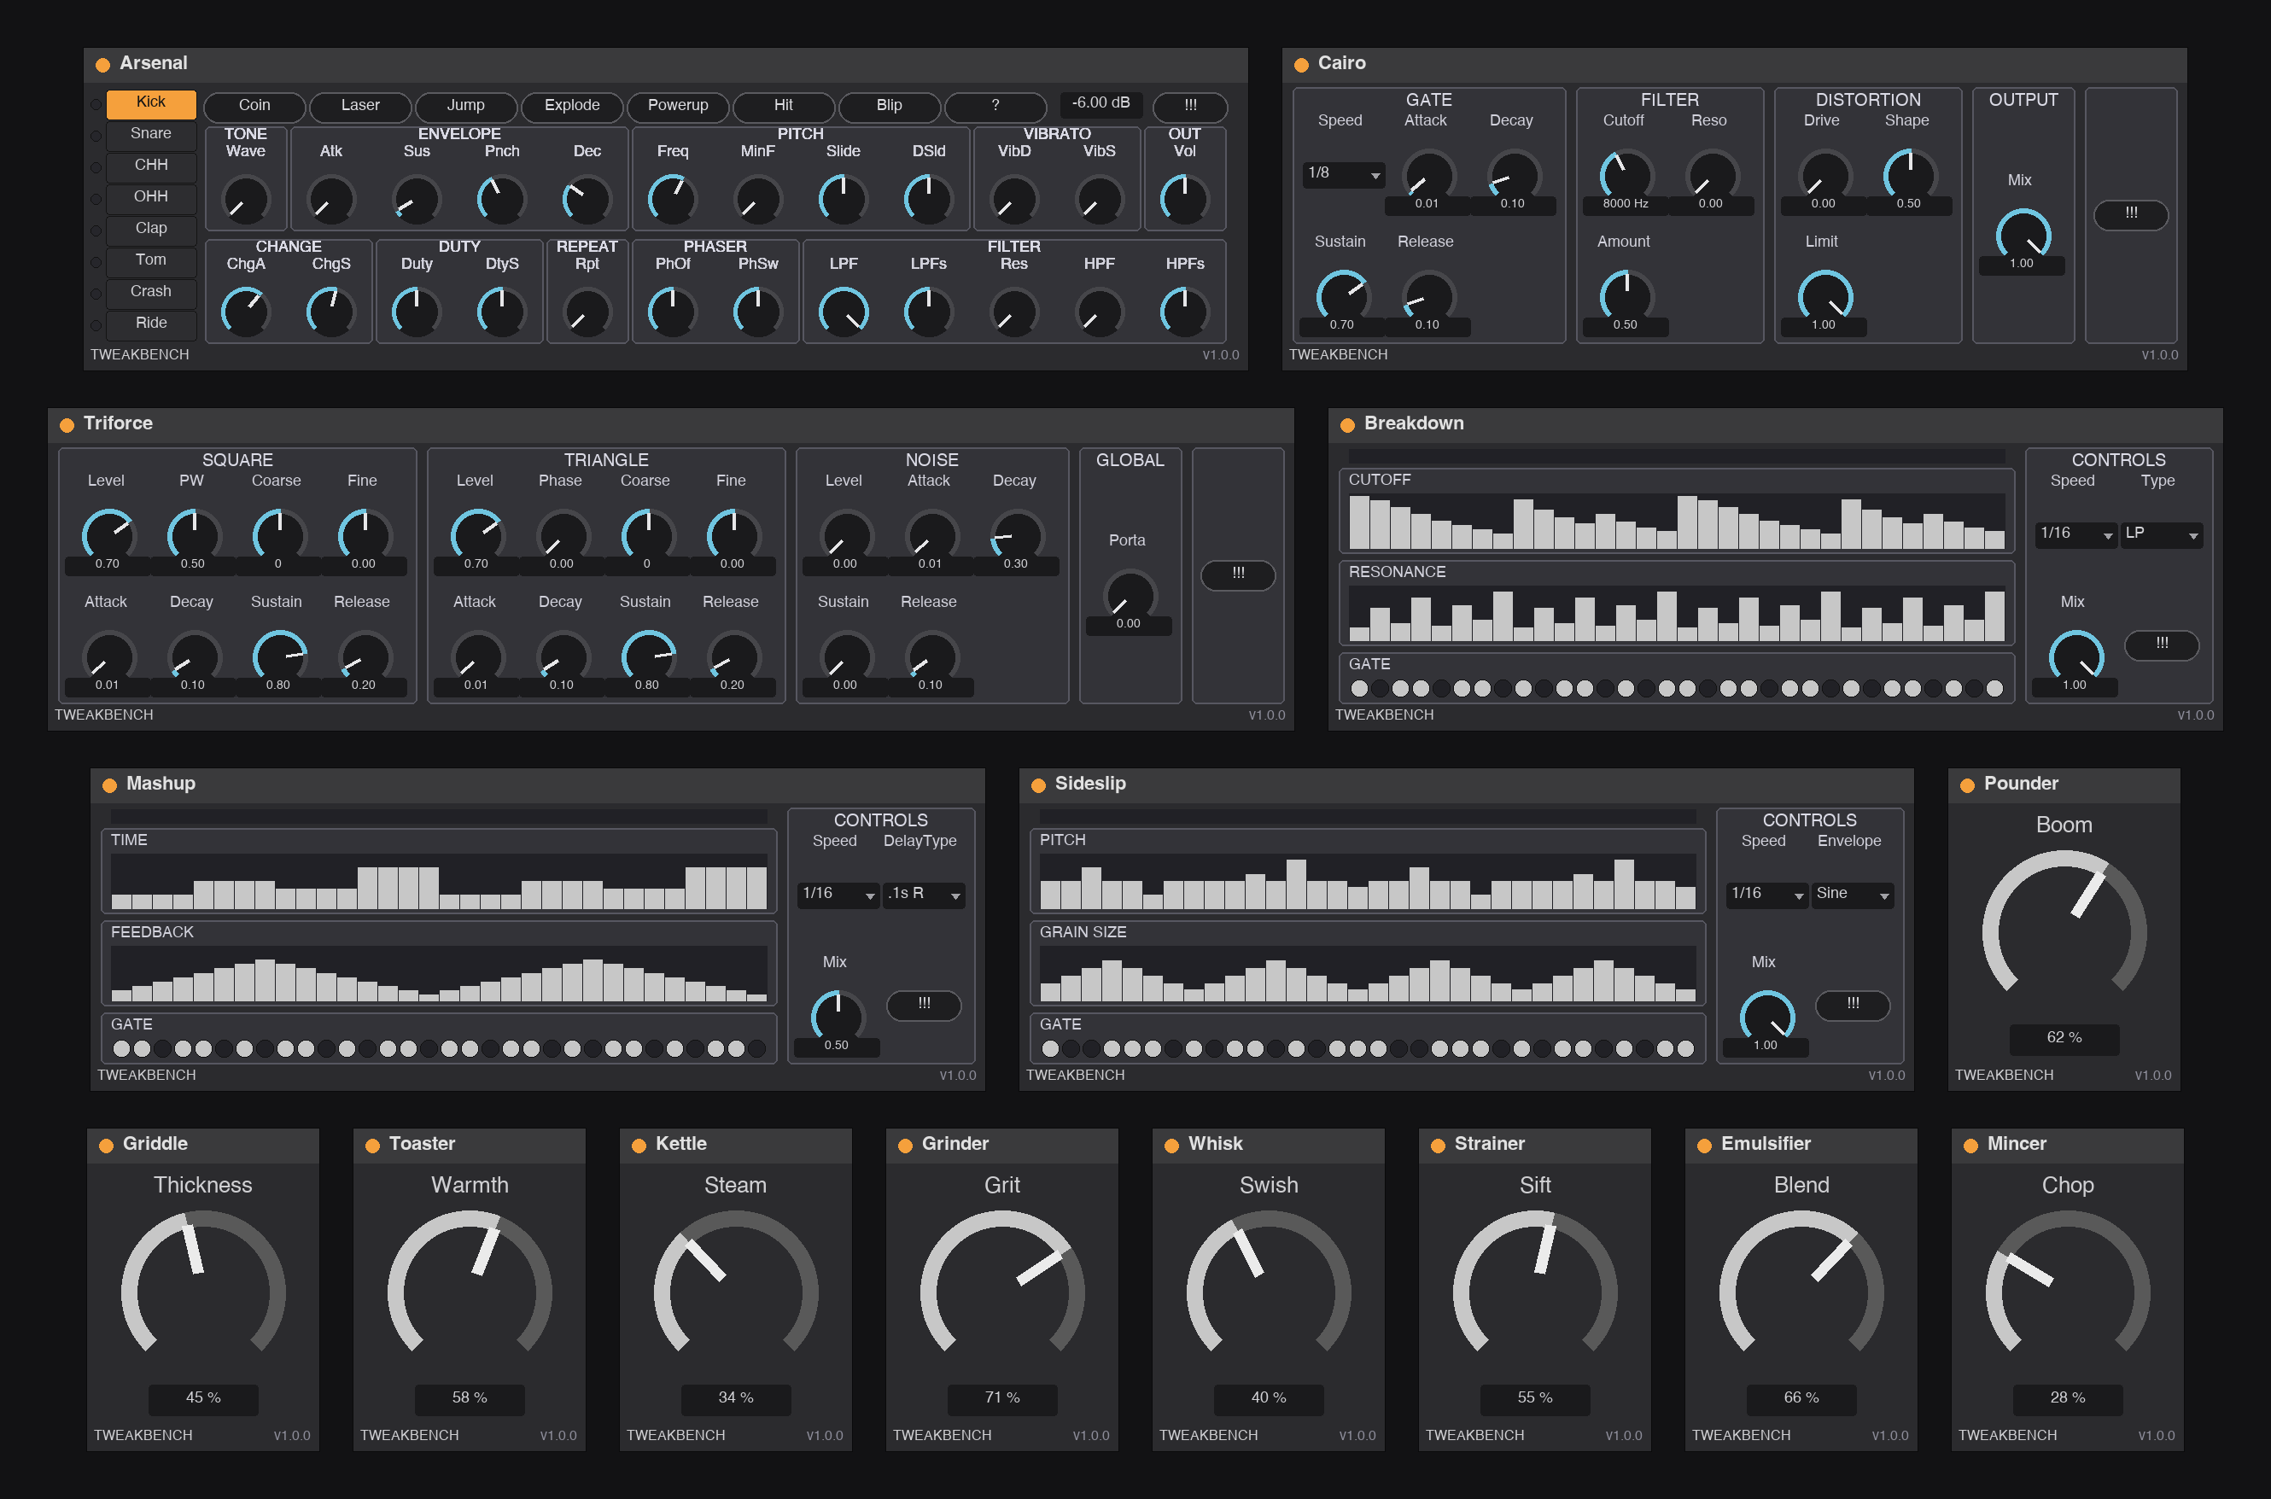This screenshot has height=1499, width=2271.
Task: Click the Blip preset button
Action: (x=890, y=106)
